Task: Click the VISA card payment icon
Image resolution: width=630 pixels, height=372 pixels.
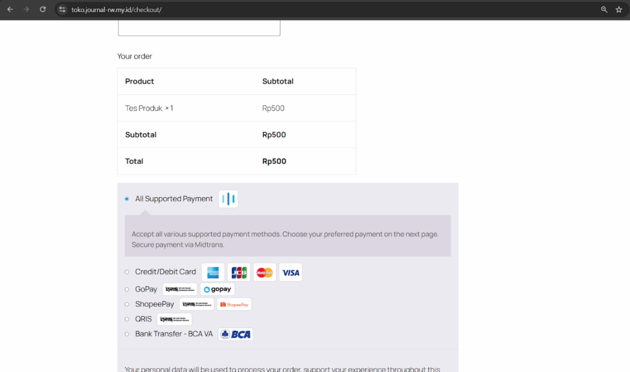Action: (x=290, y=272)
